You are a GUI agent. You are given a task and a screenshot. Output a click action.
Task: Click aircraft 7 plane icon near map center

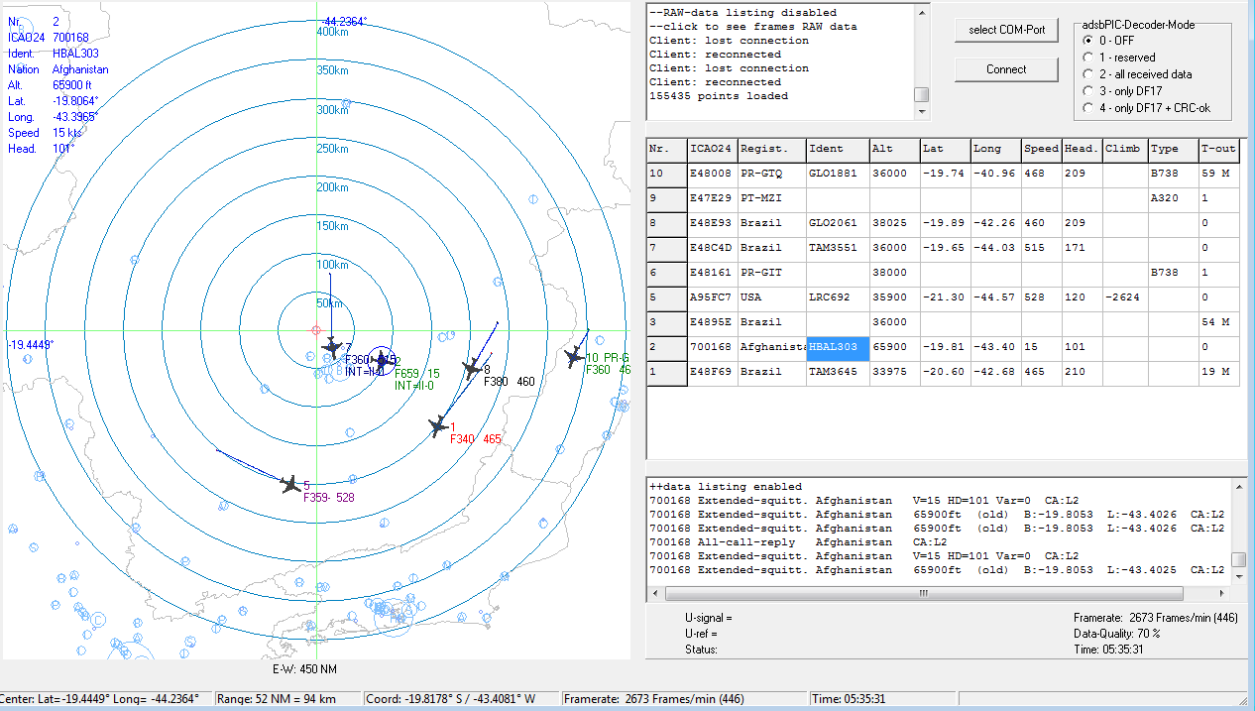(x=333, y=348)
